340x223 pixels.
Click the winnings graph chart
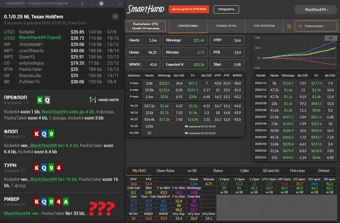[295, 52]
